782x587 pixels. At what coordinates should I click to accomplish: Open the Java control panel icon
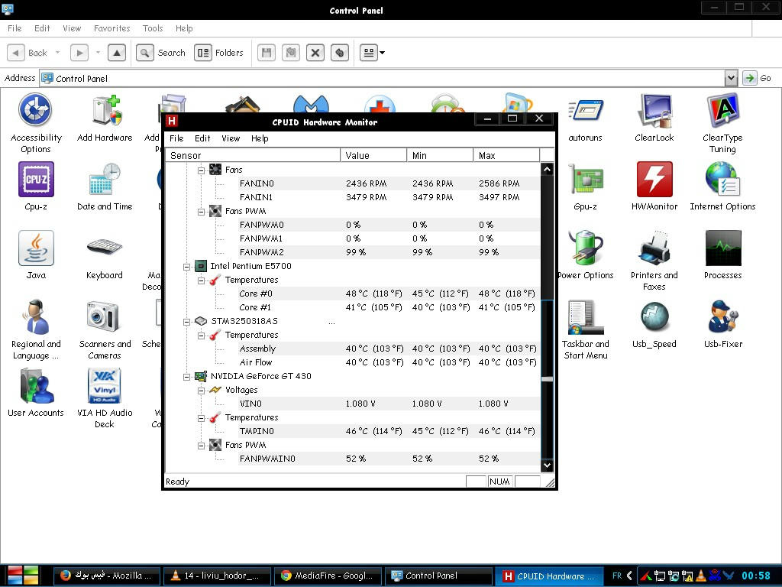coord(36,255)
